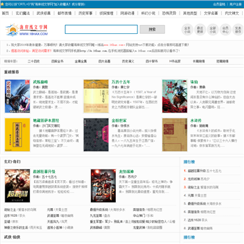244x244 pixels.
Task: Click the 金粉世家 book cover
Action: click(x=96, y=135)
